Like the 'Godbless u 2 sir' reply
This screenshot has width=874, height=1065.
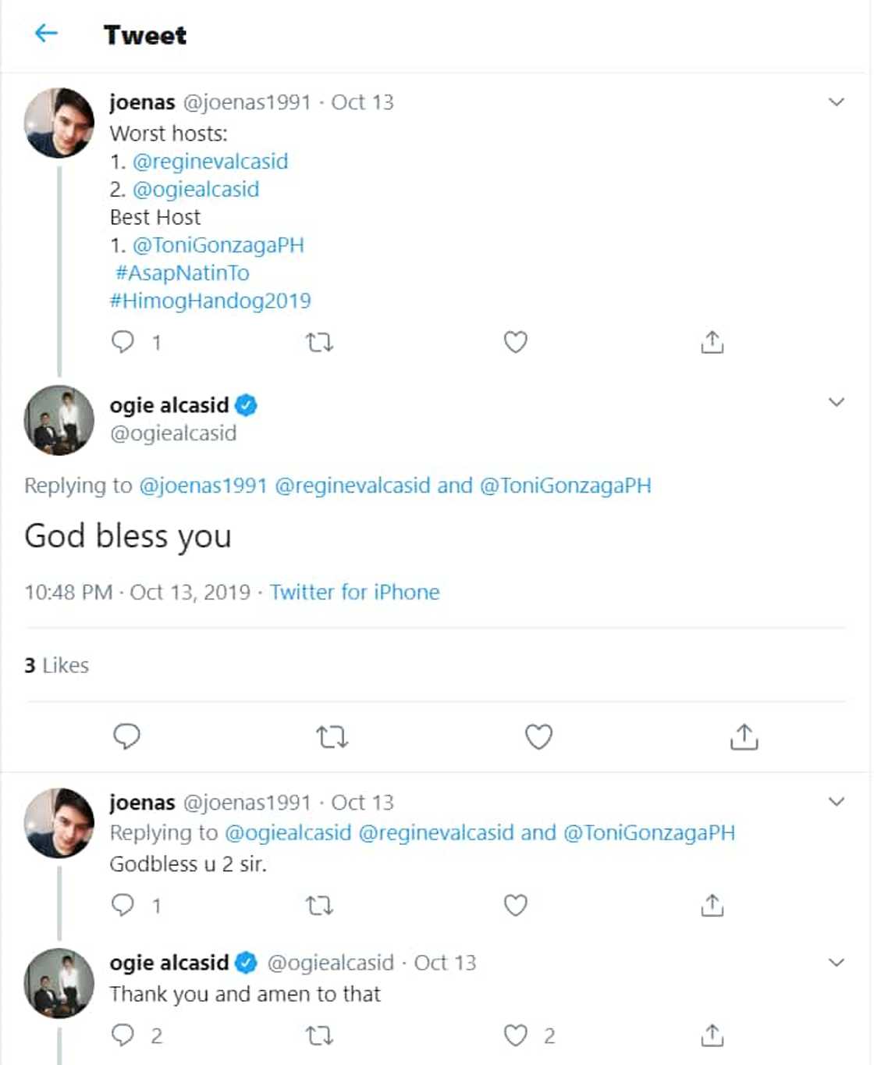click(515, 906)
